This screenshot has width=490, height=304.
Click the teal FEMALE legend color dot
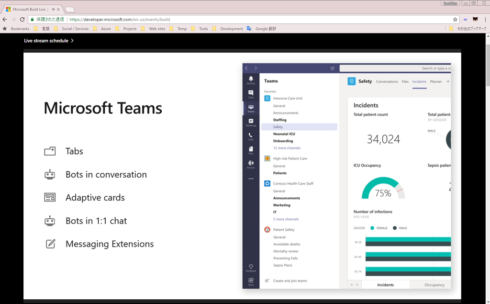[372, 228]
